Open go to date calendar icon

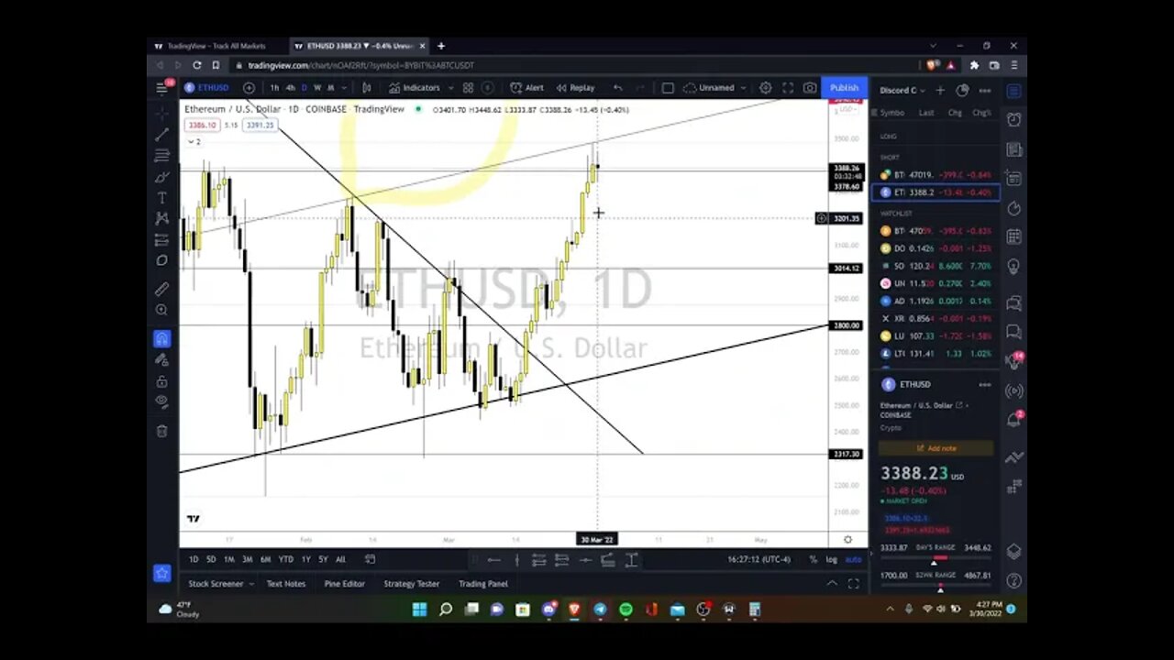(x=370, y=559)
